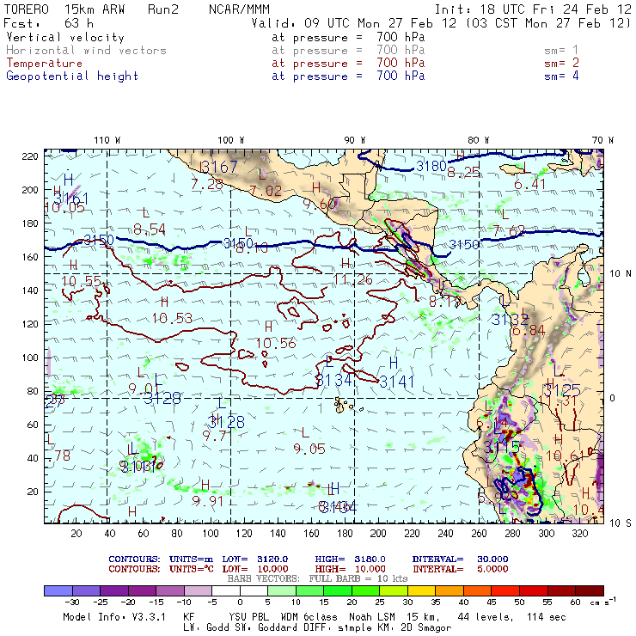Select the red 'Temperature' field label
This screenshot has height=636, width=636.
pyautogui.click(x=44, y=64)
